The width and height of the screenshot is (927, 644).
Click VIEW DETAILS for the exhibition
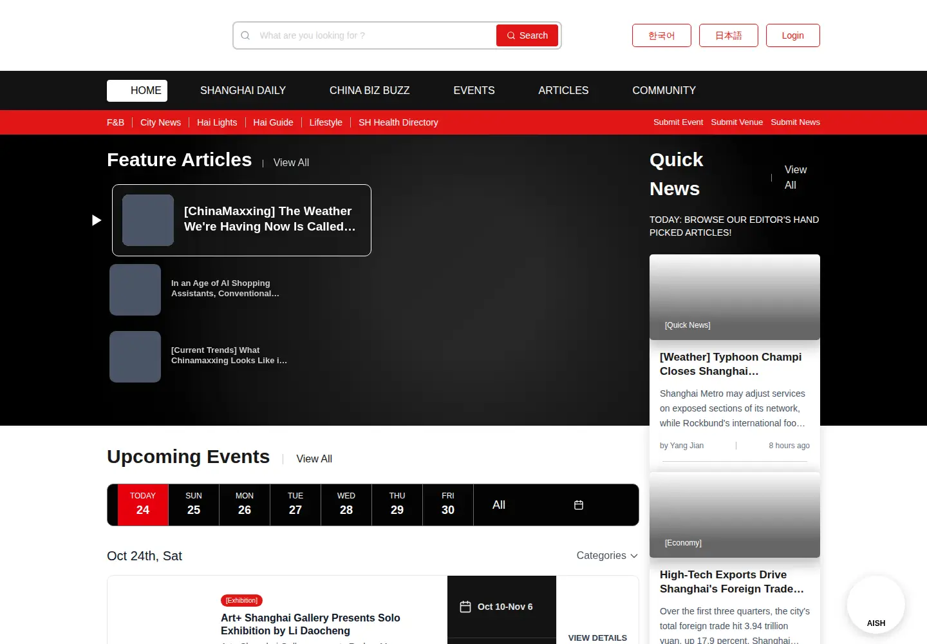597,638
